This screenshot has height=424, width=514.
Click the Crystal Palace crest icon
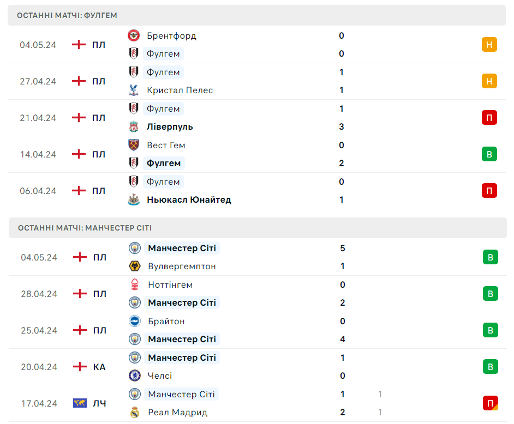pos(134,90)
